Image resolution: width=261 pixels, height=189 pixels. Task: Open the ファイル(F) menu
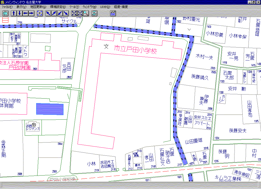7,7
